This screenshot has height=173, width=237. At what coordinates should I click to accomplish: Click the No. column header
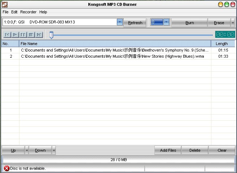point(10,44)
